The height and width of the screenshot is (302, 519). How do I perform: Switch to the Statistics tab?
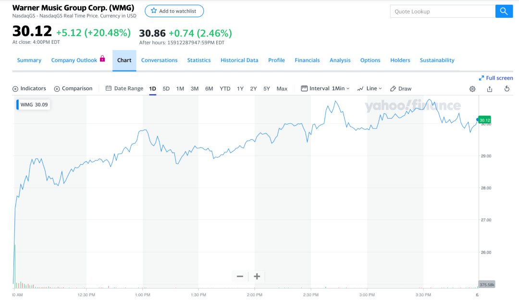199,60
